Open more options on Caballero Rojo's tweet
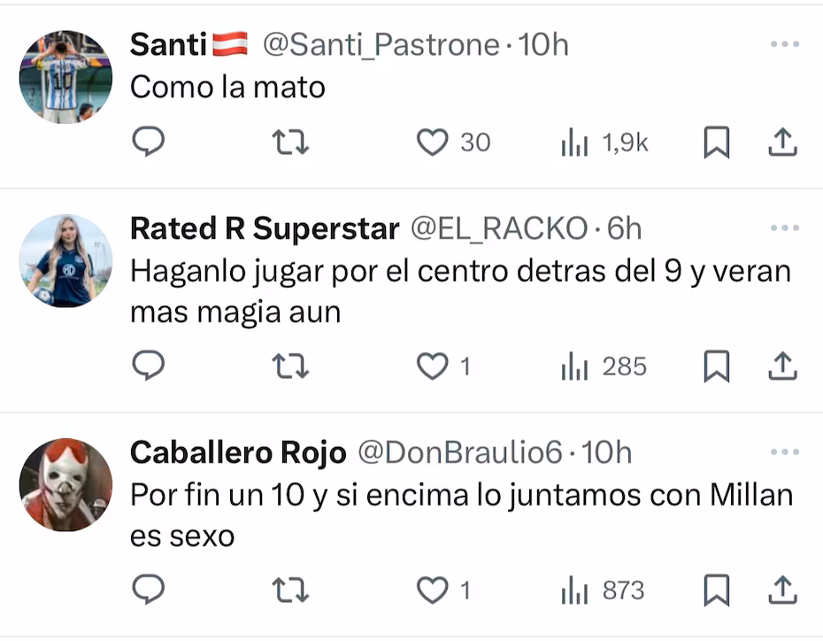This screenshot has height=641, width=823. [784, 453]
